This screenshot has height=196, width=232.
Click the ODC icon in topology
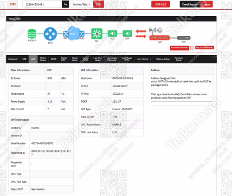[112, 33]
